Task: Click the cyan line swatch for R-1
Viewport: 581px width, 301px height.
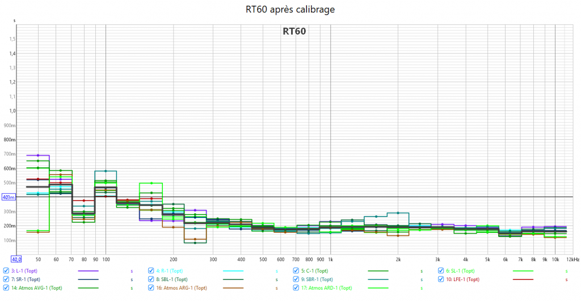Action: [x=233, y=271]
